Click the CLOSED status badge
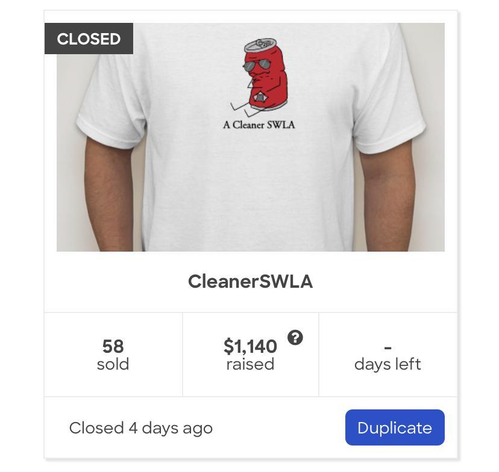 (x=89, y=39)
